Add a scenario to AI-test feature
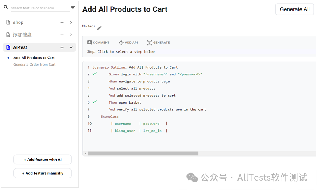Image resolution: width=317 pixels, height=190 pixels. tap(62, 47)
